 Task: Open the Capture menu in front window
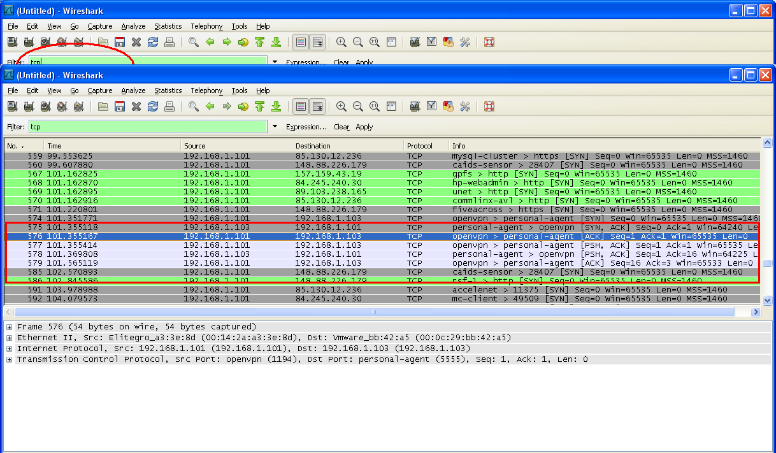click(100, 90)
